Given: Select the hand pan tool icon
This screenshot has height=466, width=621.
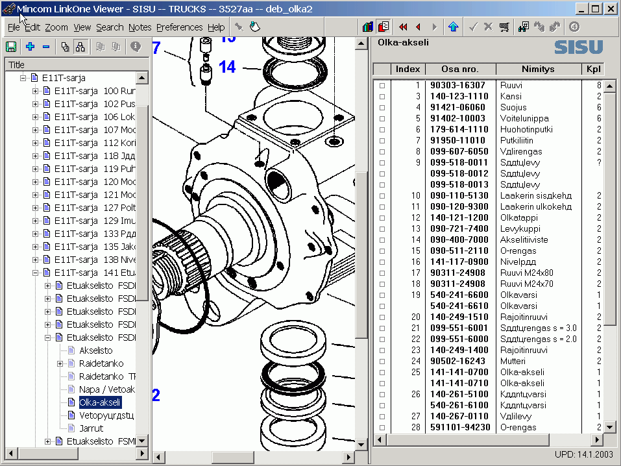Looking at the screenshot, I should [x=255, y=27].
